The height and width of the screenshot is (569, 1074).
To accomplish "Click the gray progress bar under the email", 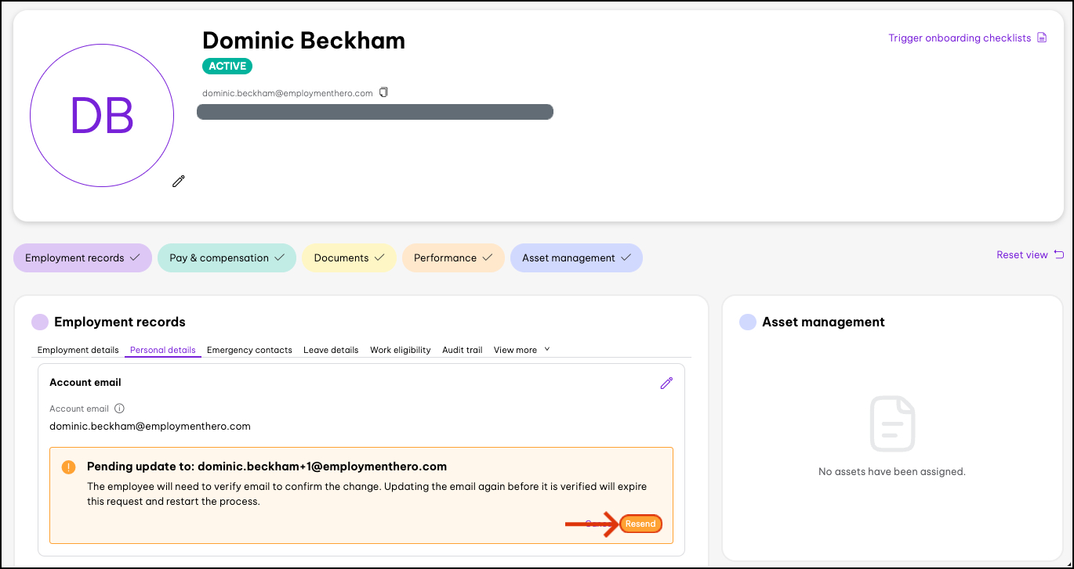I will (x=375, y=111).
